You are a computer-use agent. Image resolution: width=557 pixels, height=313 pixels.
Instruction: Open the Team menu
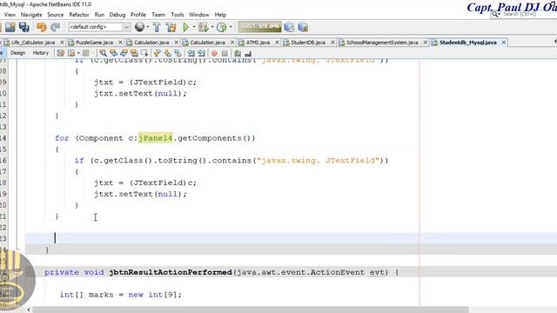[x=158, y=15]
